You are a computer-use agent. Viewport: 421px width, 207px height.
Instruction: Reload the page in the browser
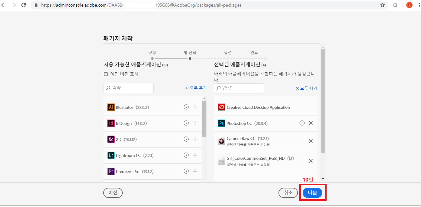pyautogui.click(x=24, y=5)
